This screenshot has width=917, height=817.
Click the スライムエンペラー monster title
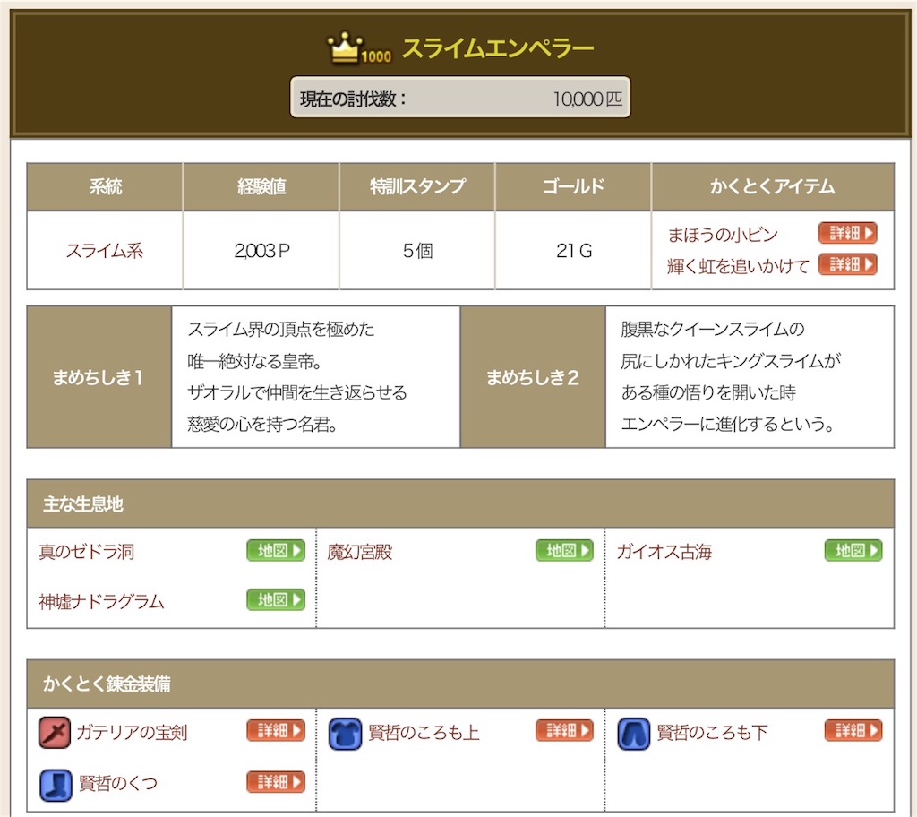(498, 48)
